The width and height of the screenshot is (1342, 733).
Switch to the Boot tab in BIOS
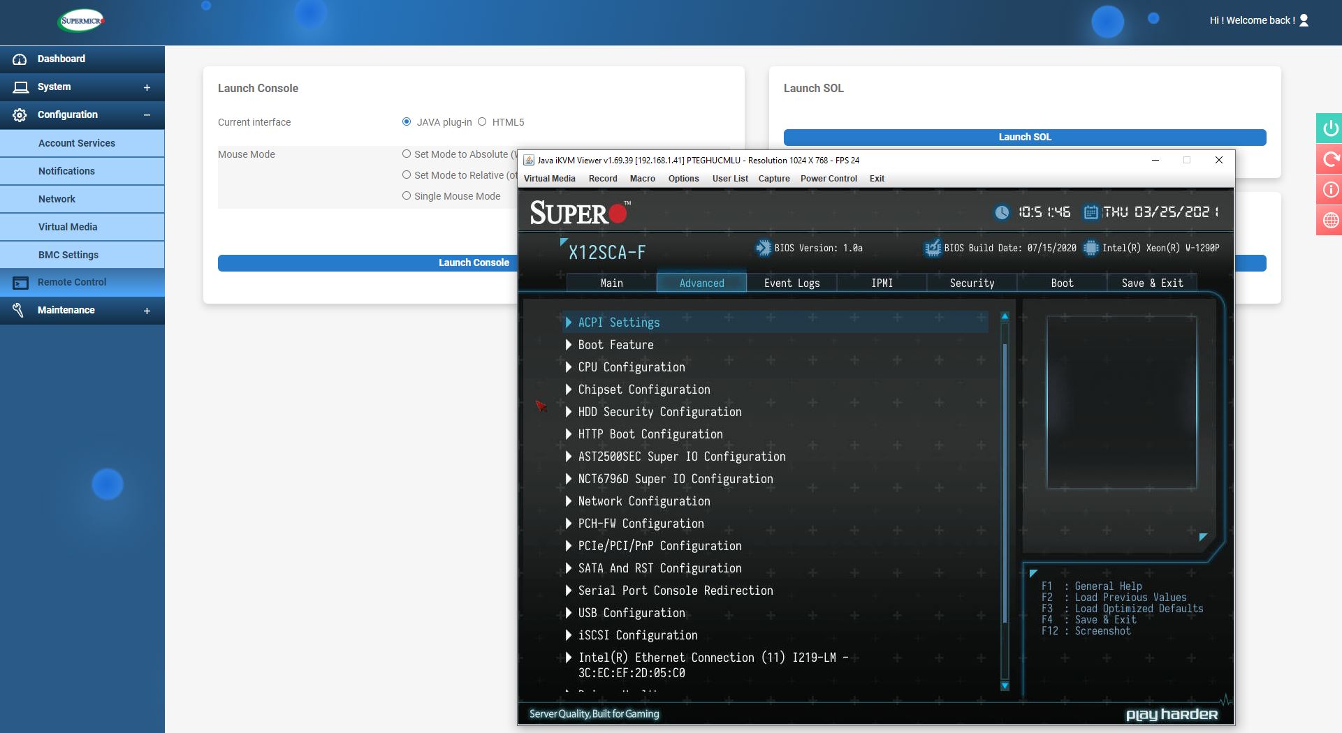[x=1062, y=283]
